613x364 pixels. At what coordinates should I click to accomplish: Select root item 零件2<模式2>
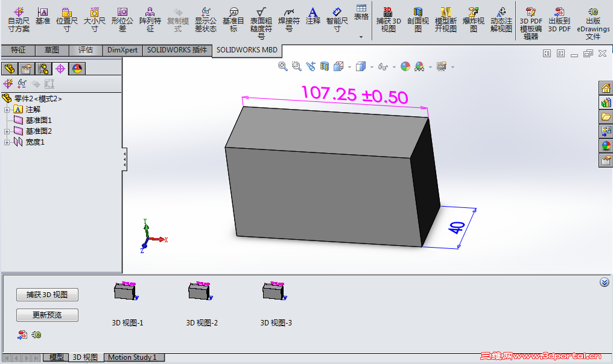(38, 98)
